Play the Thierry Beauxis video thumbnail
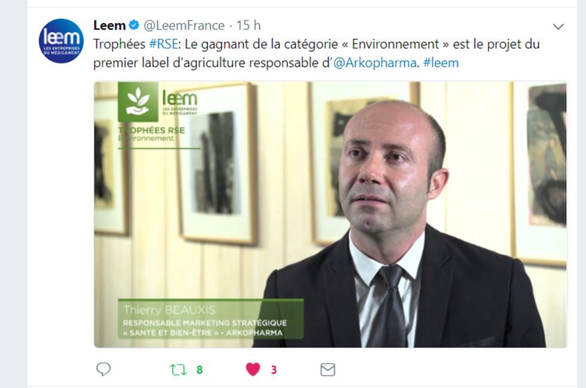 pyautogui.click(x=330, y=214)
